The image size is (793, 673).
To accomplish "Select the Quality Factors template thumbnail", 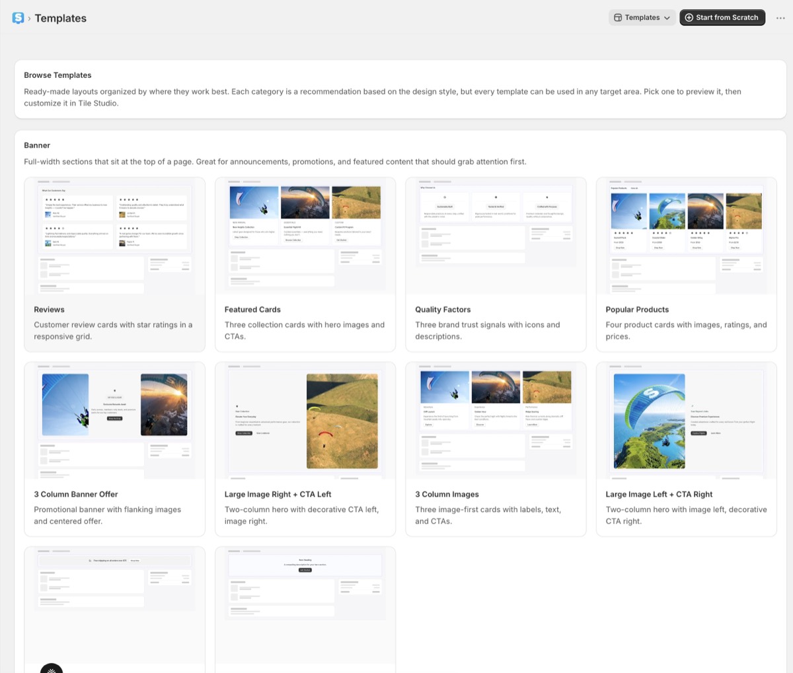I will (496, 236).
